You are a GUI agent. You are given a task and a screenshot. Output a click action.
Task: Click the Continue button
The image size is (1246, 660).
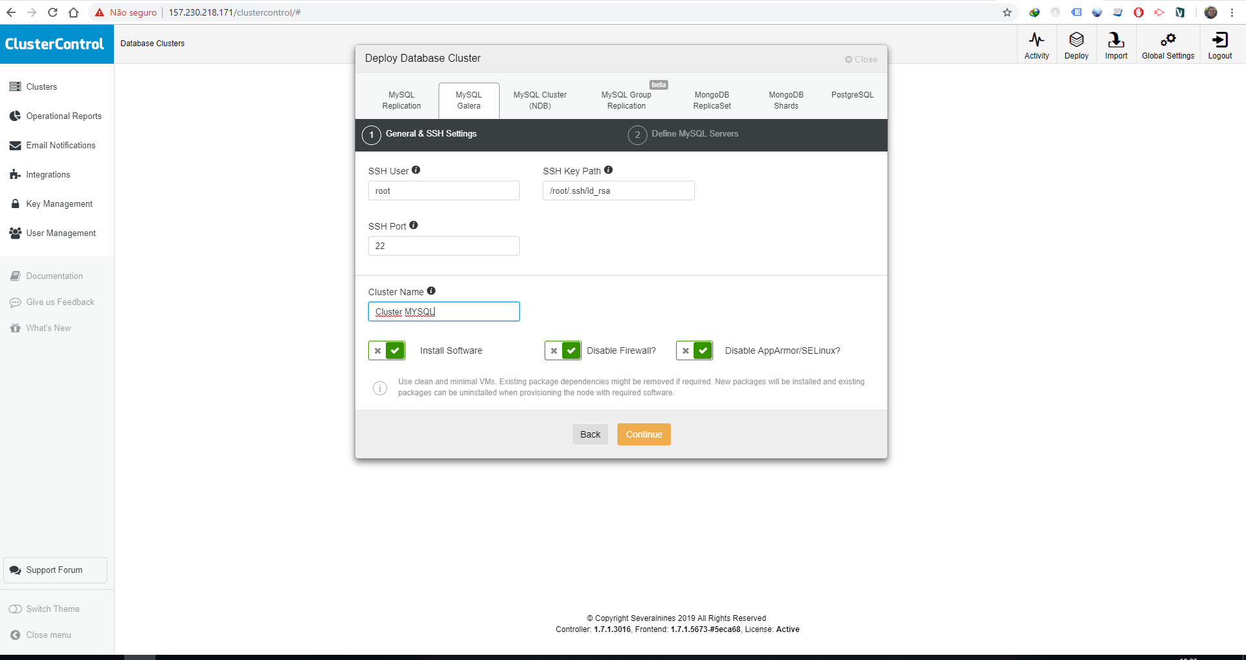[643, 434]
